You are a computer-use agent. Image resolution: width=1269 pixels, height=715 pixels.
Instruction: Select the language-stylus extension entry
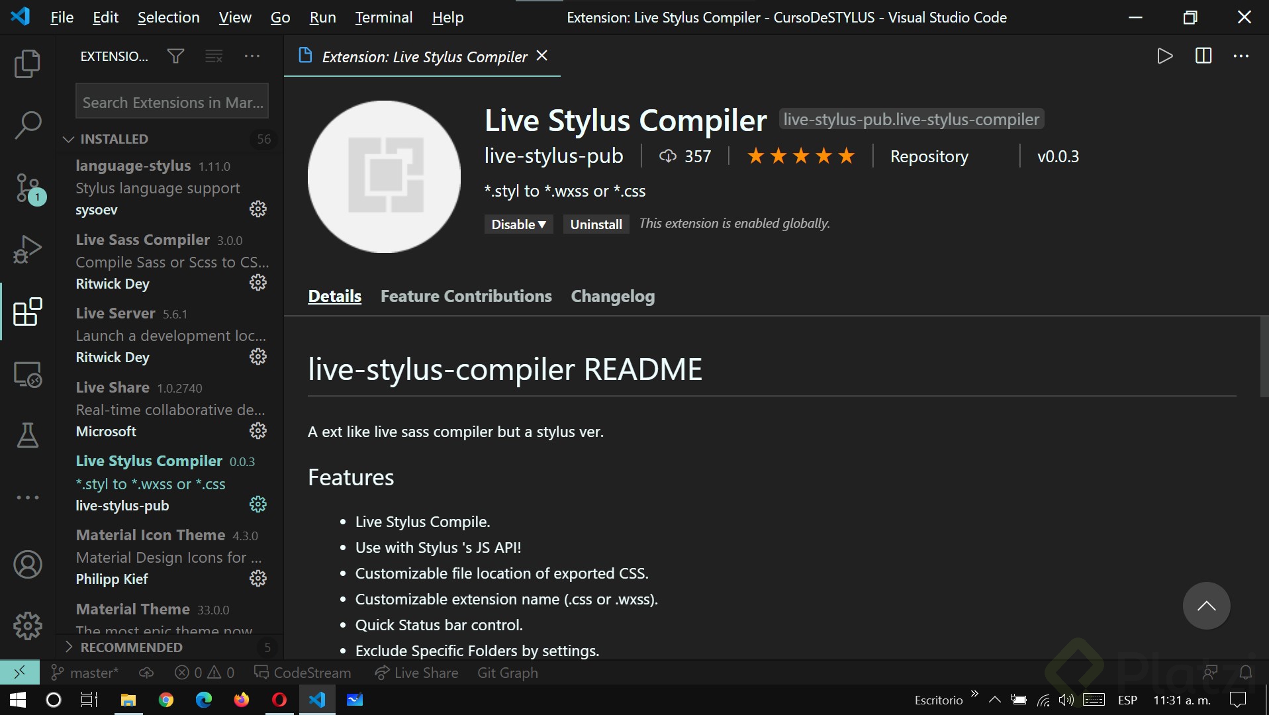171,188
